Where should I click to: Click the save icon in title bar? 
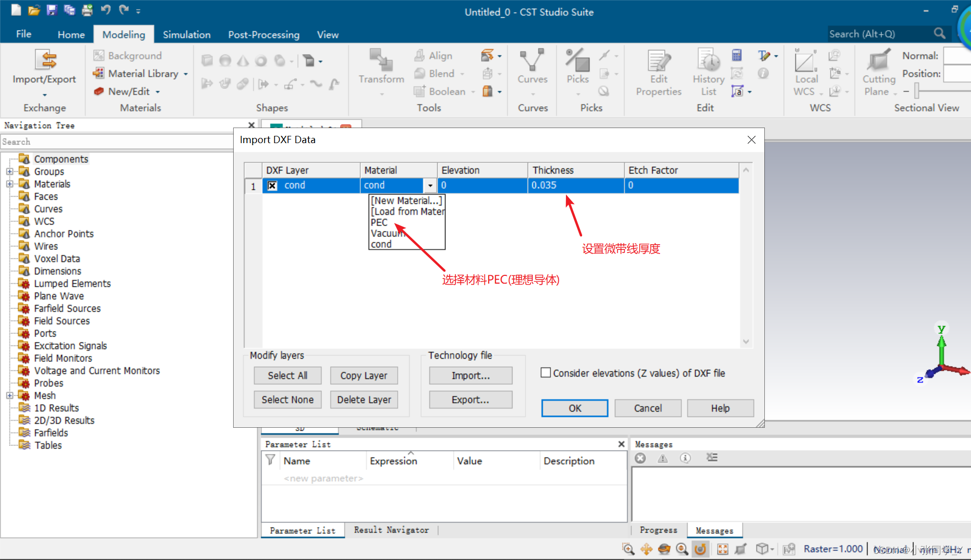(51, 10)
